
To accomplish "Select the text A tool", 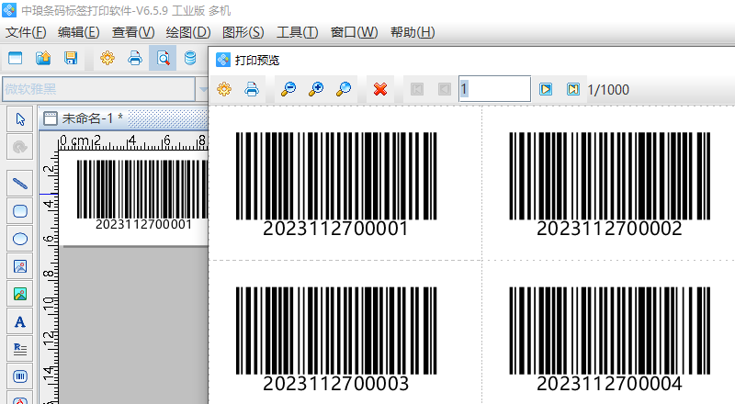I will (x=19, y=322).
